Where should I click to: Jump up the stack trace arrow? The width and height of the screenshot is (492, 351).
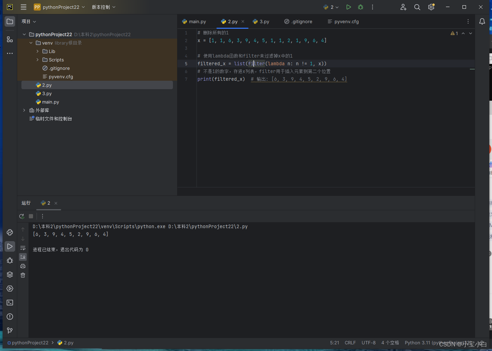(23, 230)
